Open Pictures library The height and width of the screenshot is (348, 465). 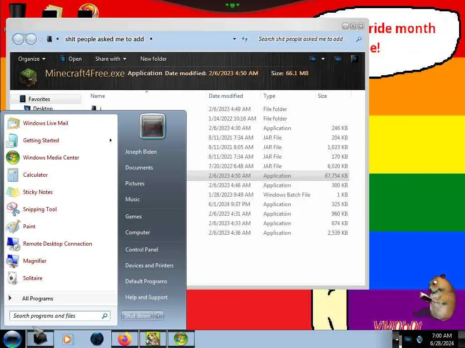(134, 184)
